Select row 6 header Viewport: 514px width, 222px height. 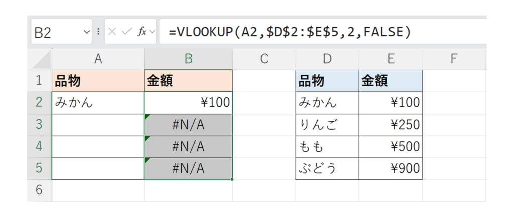40,190
